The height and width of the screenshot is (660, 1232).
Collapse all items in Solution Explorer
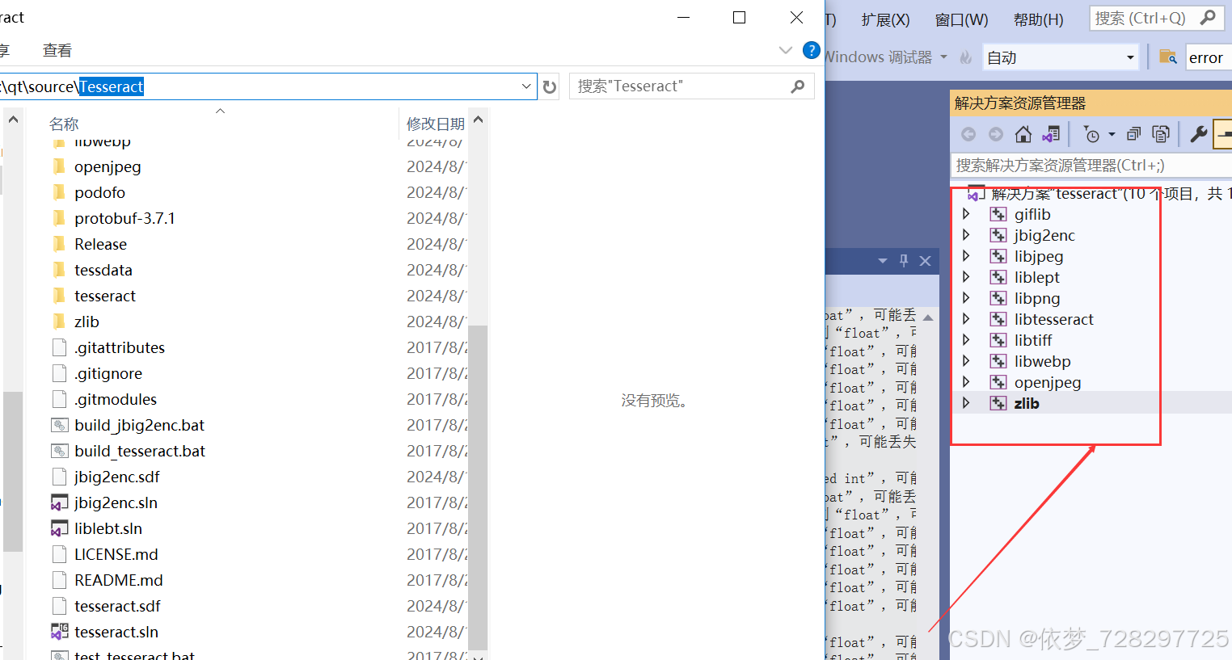1134,134
